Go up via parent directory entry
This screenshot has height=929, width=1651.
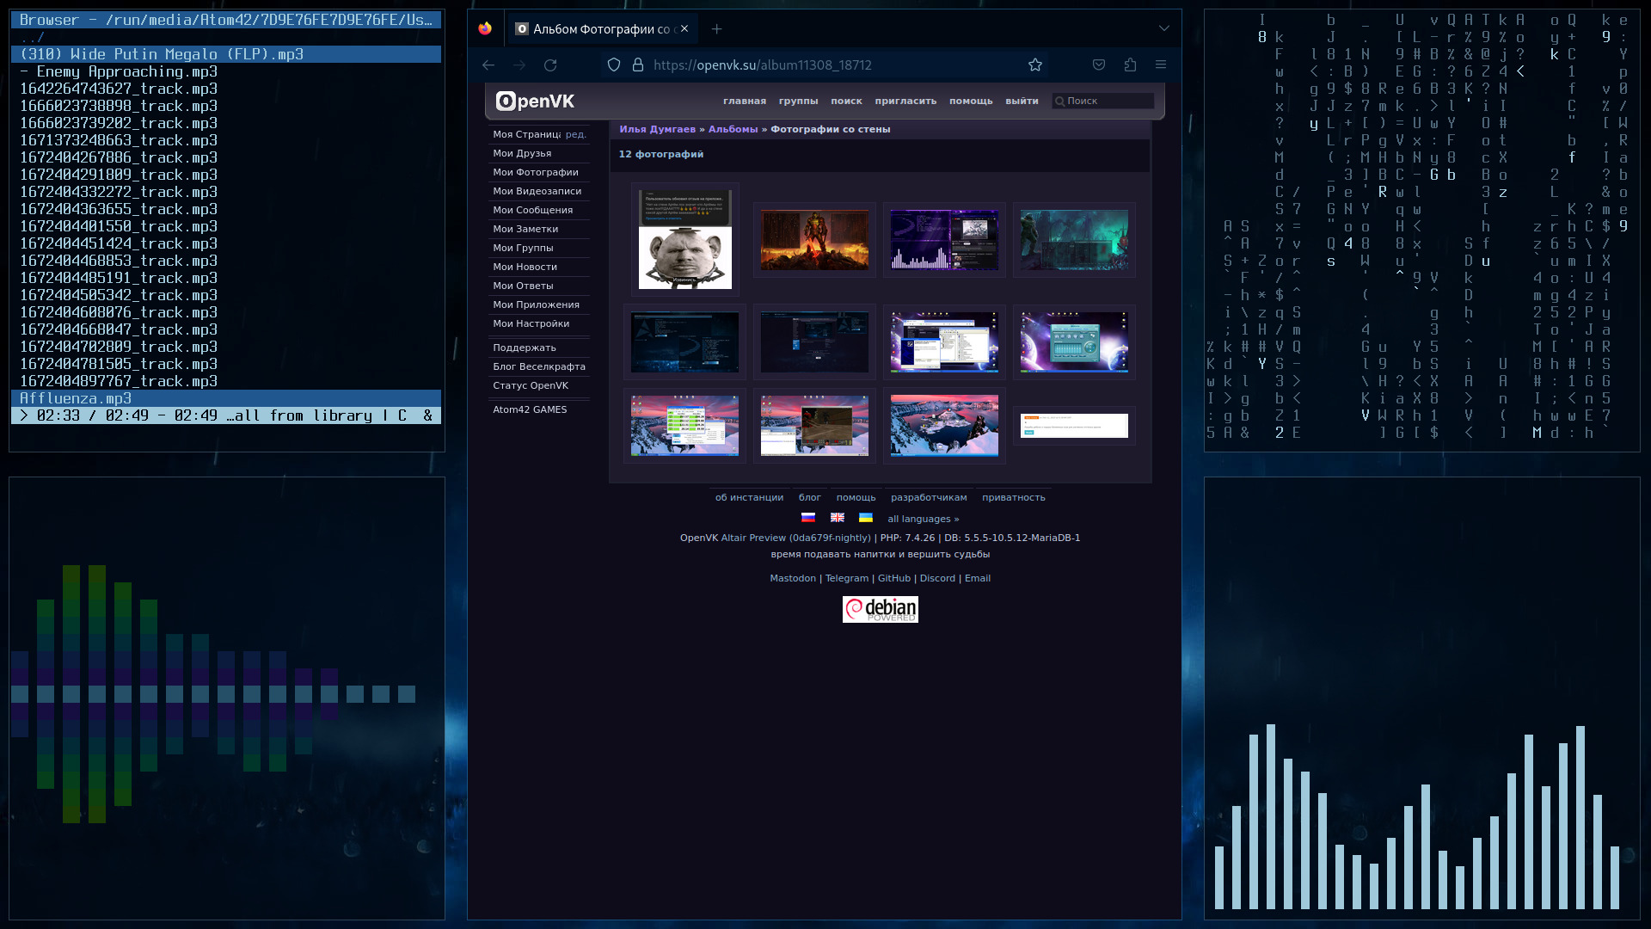(x=33, y=37)
